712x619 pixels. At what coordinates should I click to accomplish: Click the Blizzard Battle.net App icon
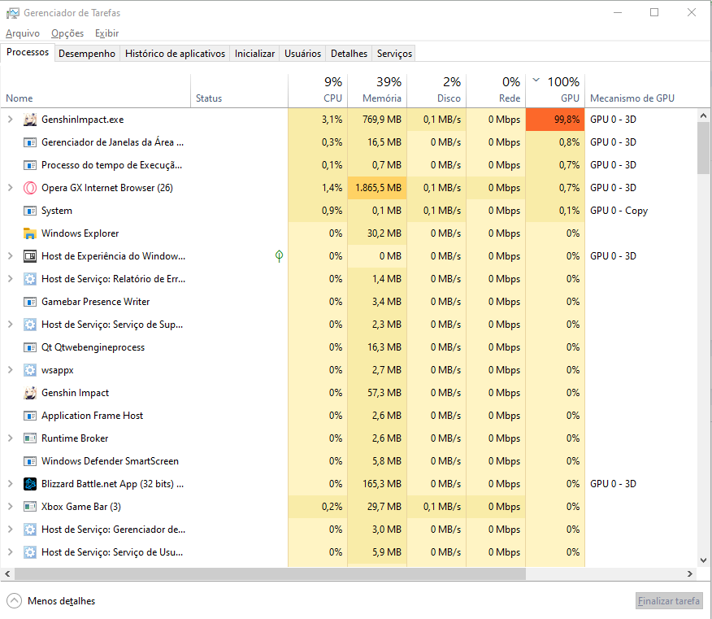[30, 484]
